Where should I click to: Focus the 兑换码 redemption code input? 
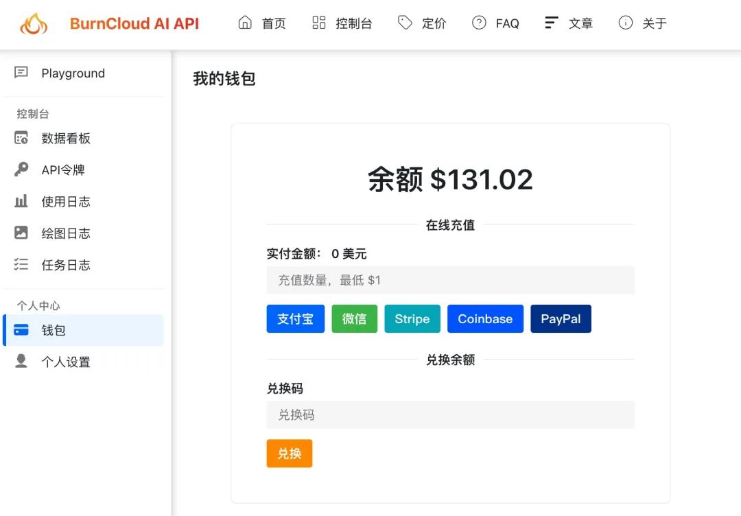click(450, 415)
